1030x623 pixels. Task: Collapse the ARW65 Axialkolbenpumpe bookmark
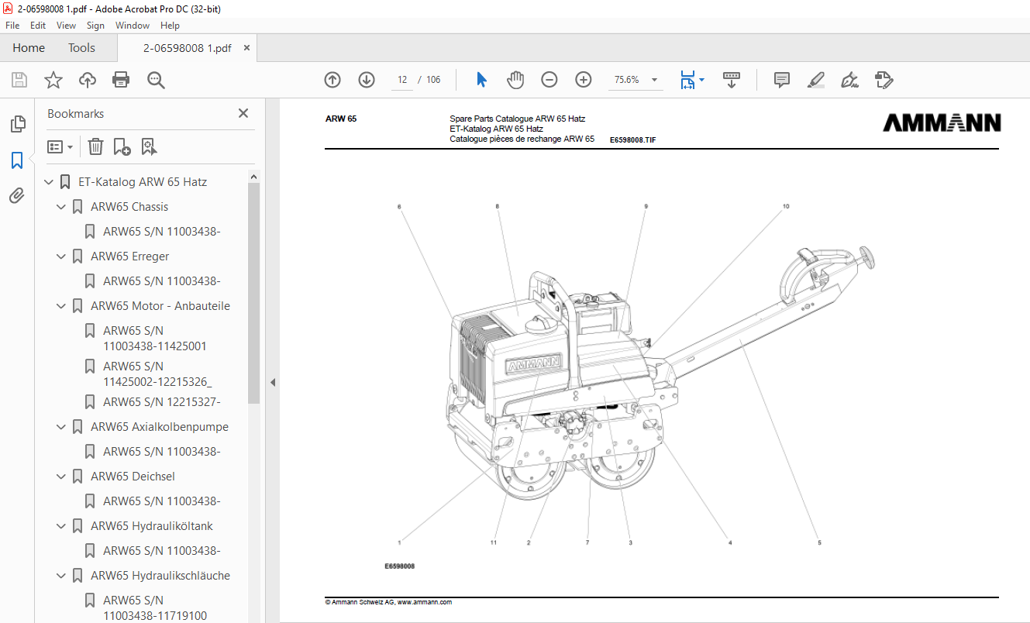coord(62,427)
